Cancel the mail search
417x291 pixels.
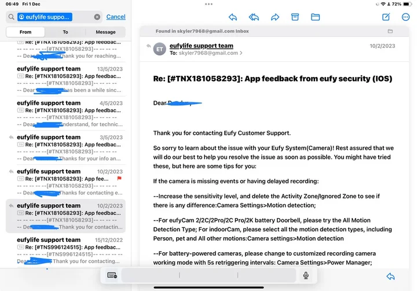pyautogui.click(x=116, y=17)
